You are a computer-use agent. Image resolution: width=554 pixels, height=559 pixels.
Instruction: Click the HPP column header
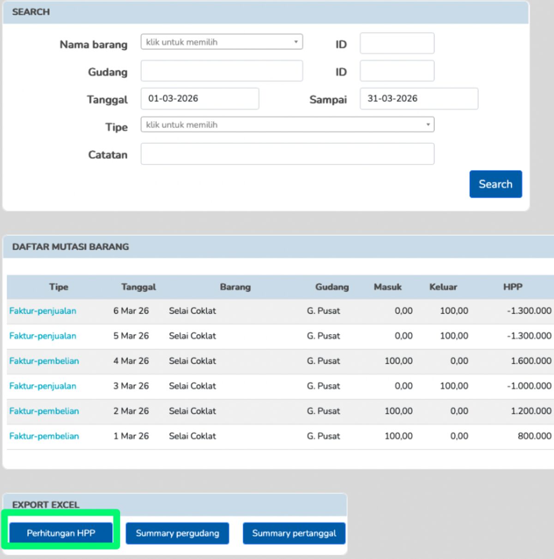point(512,287)
